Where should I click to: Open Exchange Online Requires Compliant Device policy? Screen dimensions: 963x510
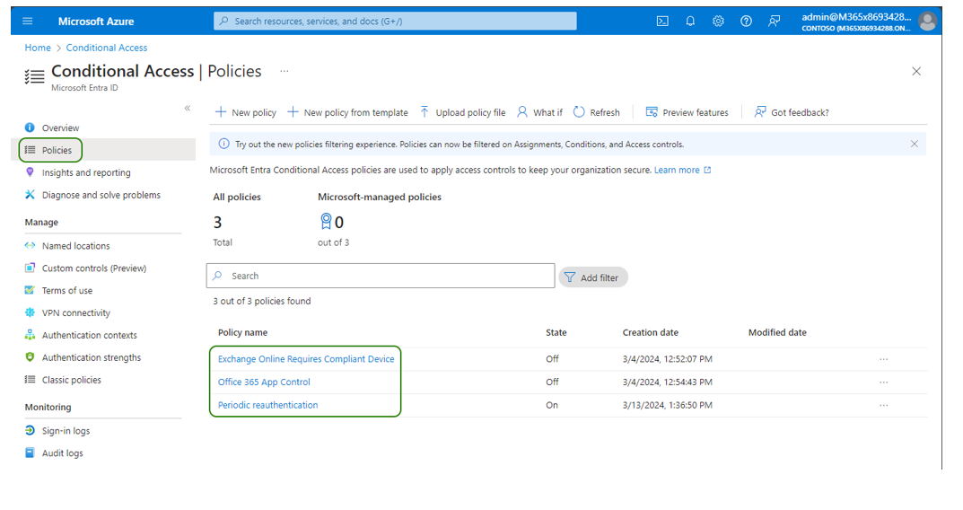(306, 359)
